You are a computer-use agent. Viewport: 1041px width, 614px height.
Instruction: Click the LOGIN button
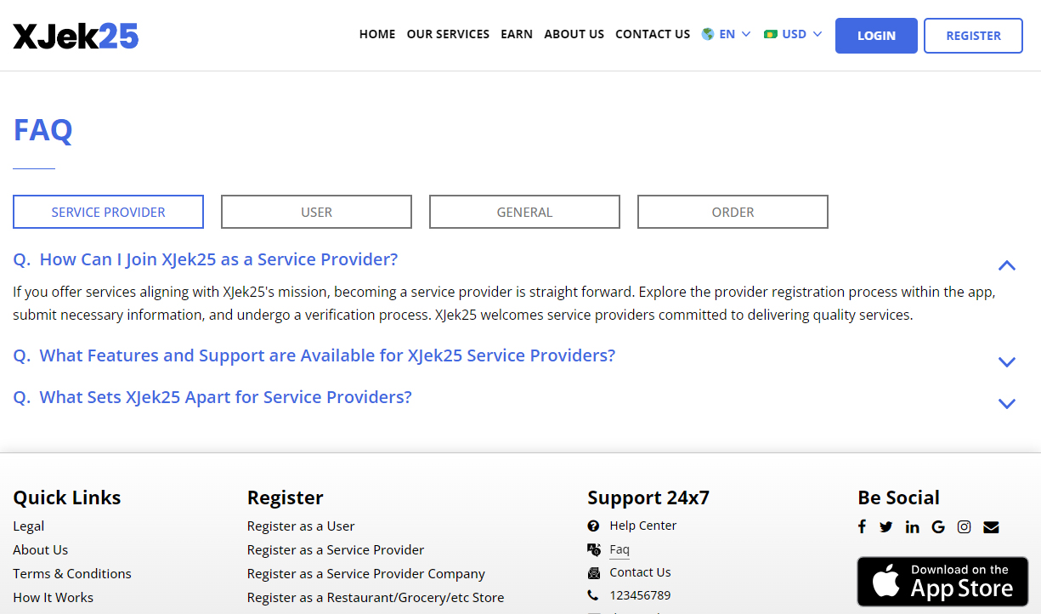(x=876, y=36)
